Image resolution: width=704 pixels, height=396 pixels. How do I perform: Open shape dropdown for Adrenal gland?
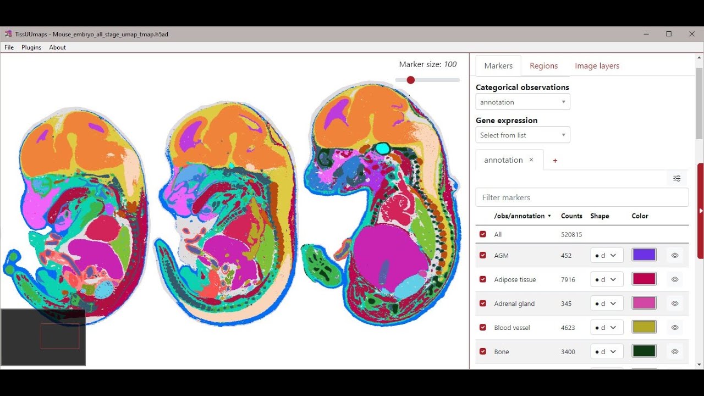(x=607, y=304)
